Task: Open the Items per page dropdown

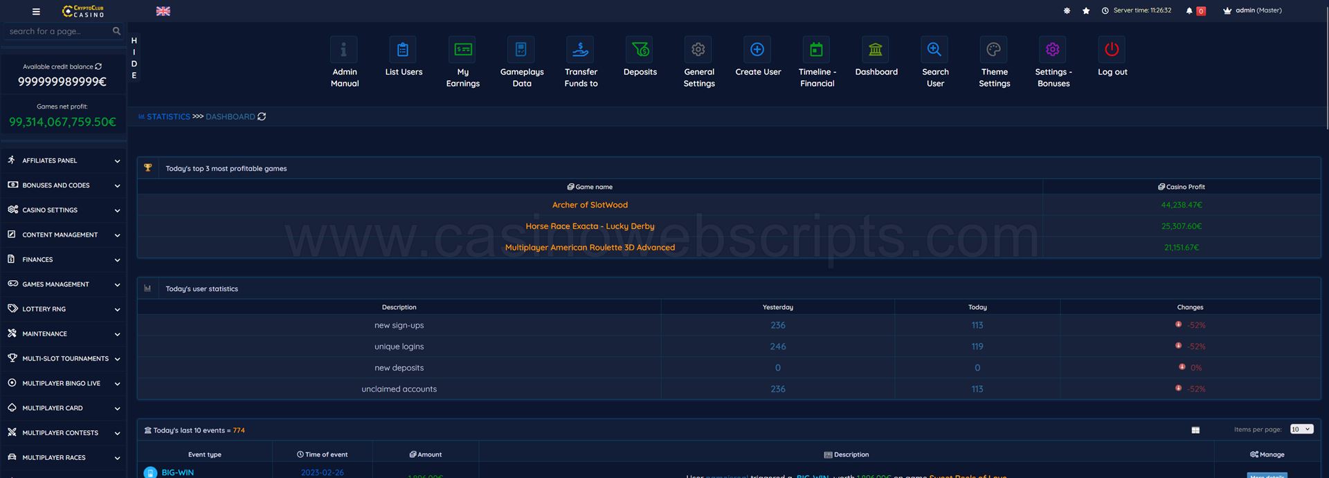Action: [1301, 430]
